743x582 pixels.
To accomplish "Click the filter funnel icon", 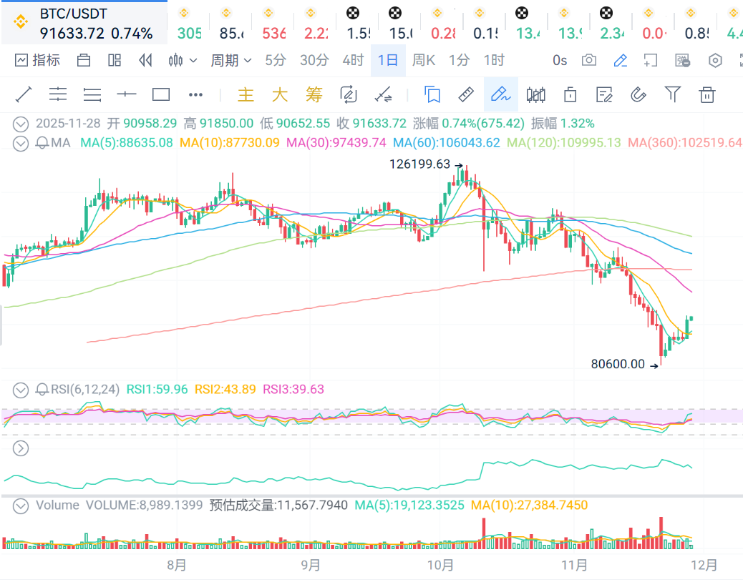I will pyautogui.click(x=672, y=94).
